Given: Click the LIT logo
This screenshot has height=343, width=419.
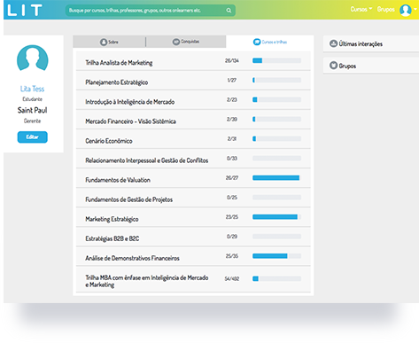Looking at the screenshot, I should (25, 10).
